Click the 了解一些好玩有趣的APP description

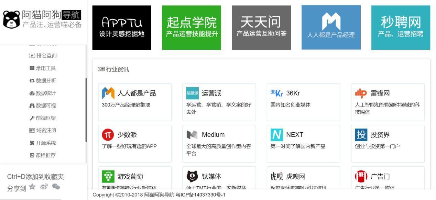(x=129, y=146)
